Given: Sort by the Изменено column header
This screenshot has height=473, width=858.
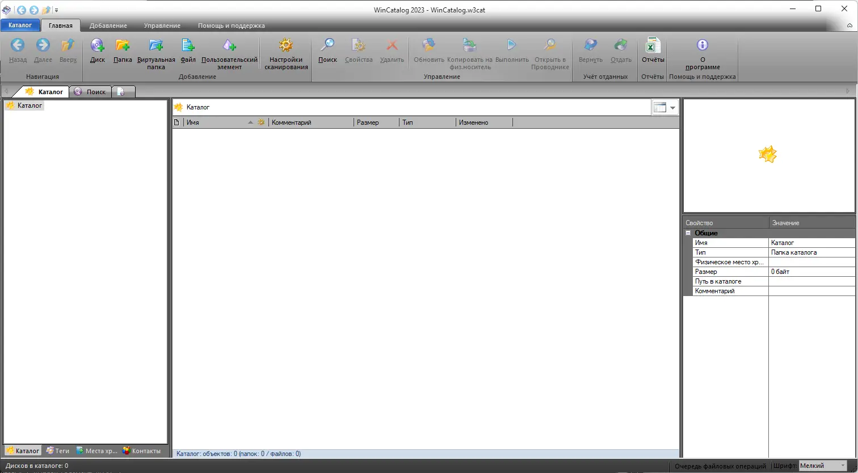Looking at the screenshot, I should pos(484,123).
